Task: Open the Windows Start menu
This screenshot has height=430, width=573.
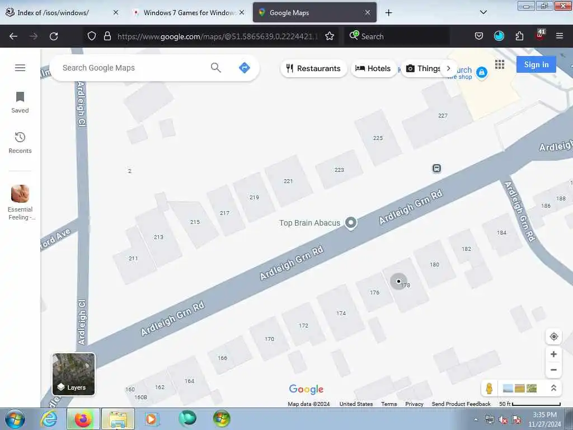Action: 15,419
